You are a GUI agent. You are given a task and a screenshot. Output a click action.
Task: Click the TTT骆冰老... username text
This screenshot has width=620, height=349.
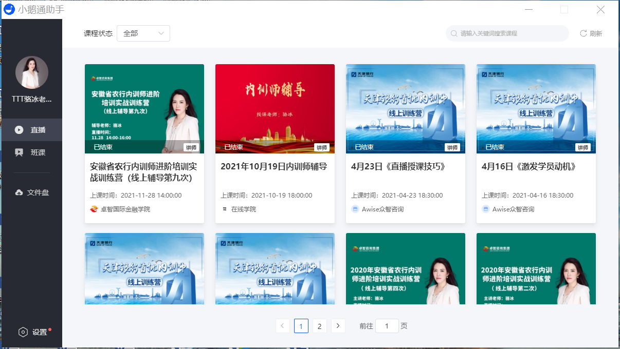(x=32, y=99)
